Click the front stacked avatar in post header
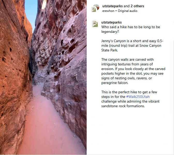The height and width of the screenshot is (155, 174). pyautogui.click(x=94, y=9)
